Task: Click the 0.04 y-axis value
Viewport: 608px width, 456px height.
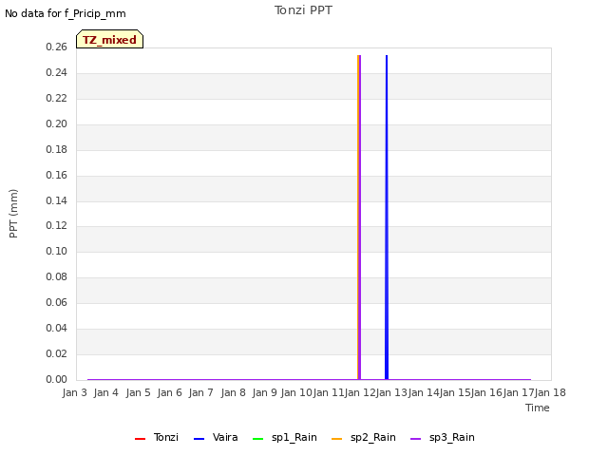Action: coord(56,328)
